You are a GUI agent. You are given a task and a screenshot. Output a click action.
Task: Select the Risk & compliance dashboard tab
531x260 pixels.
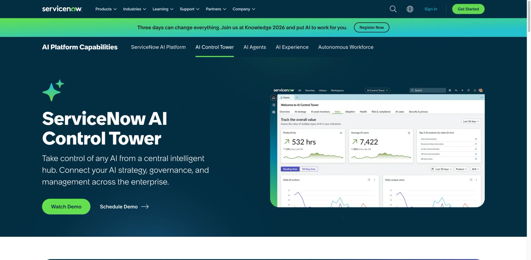click(381, 112)
